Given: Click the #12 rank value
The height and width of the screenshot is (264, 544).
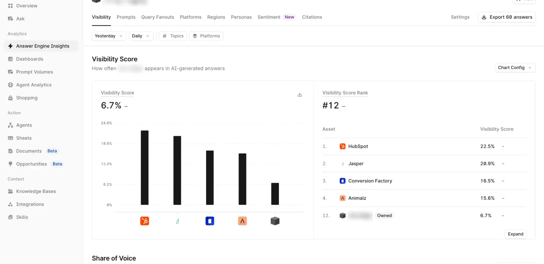Looking at the screenshot, I should pyautogui.click(x=331, y=105).
